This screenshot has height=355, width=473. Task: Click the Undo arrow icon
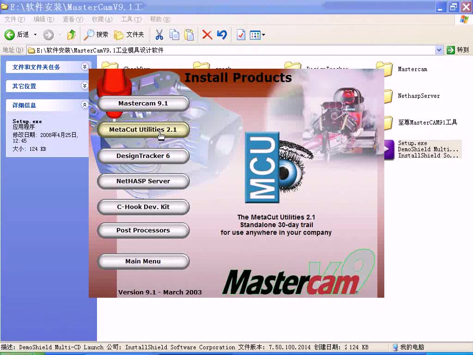(x=222, y=35)
